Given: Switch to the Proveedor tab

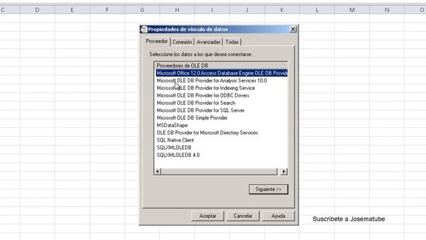Looking at the screenshot, I should tap(157, 41).
